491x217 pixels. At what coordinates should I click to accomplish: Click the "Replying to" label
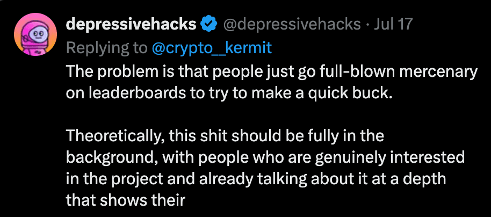tap(107, 48)
